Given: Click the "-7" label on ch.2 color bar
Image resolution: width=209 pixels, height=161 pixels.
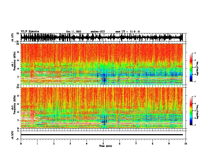Looking at the screenshot, I should [195, 125].
